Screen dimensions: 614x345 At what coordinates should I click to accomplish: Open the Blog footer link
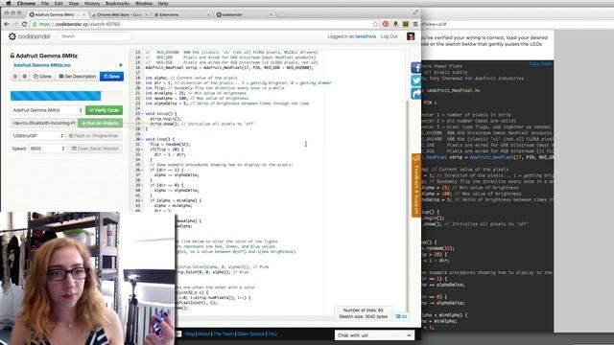[x=190, y=333]
